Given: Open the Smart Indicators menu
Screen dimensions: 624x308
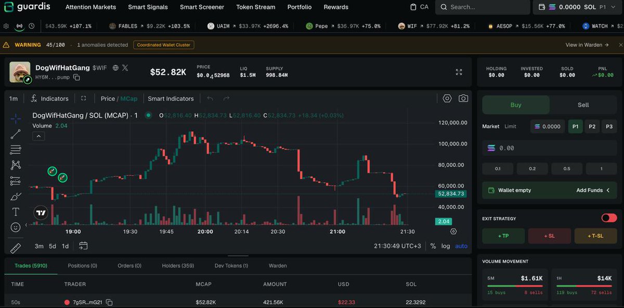Looking at the screenshot, I should point(171,99).
